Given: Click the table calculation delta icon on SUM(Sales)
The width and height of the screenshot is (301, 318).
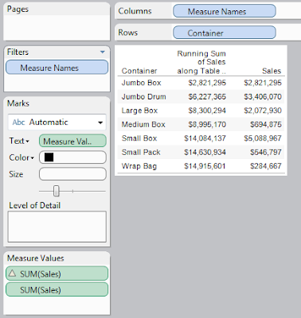Looking at the screenshot, I should pyautogui.click(x=12, y=273).
